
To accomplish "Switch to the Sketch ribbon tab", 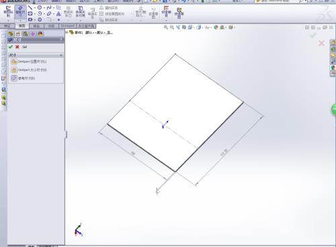I will coord(22,26).
